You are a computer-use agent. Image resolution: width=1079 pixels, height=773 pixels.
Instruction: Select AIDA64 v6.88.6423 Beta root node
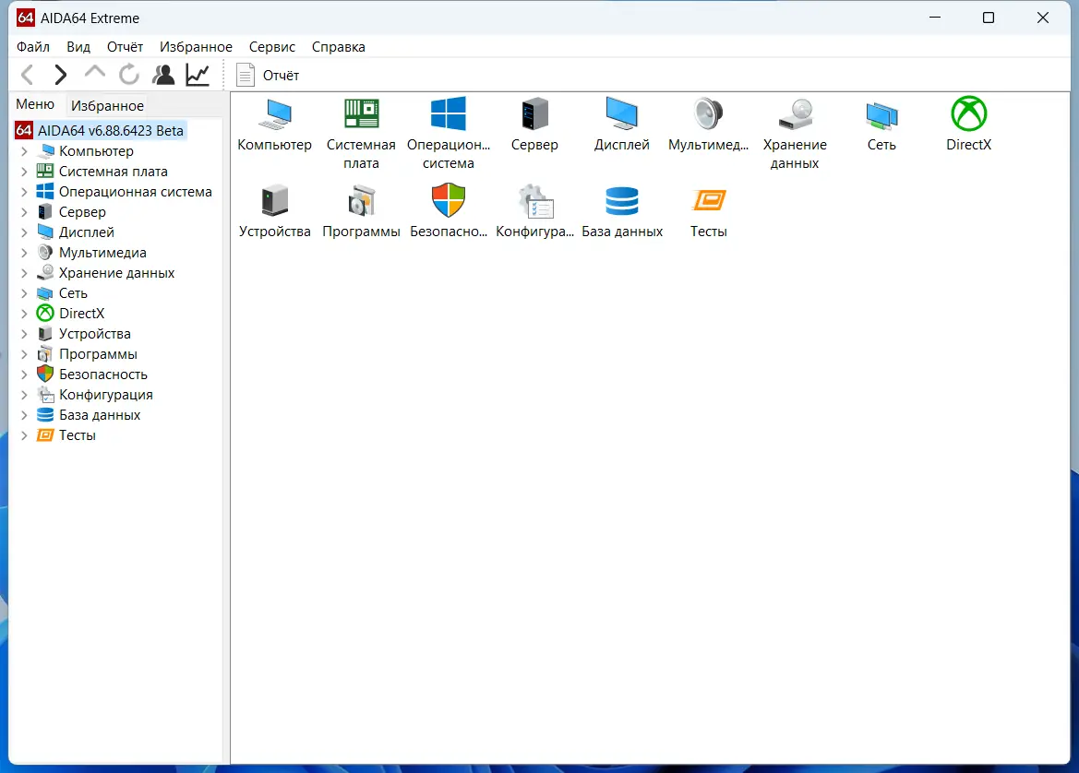pos(101,131)
